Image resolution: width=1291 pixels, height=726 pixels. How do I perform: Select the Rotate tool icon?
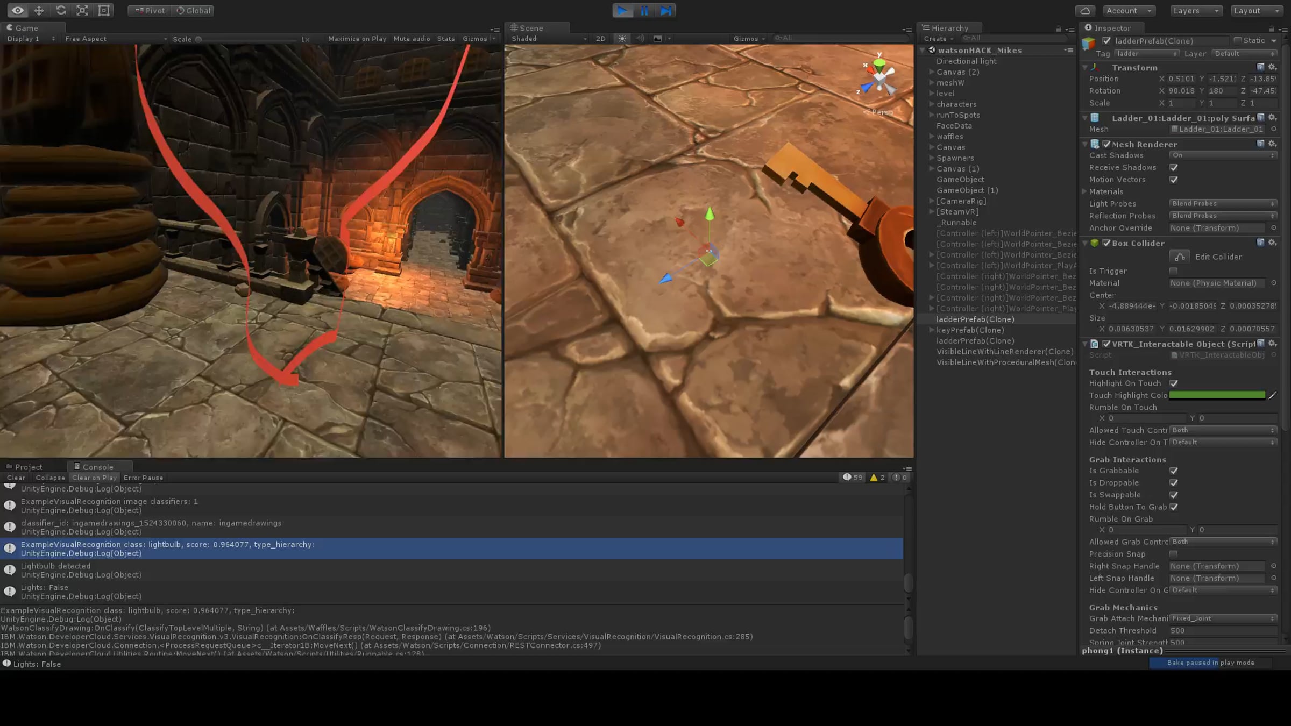61,11
